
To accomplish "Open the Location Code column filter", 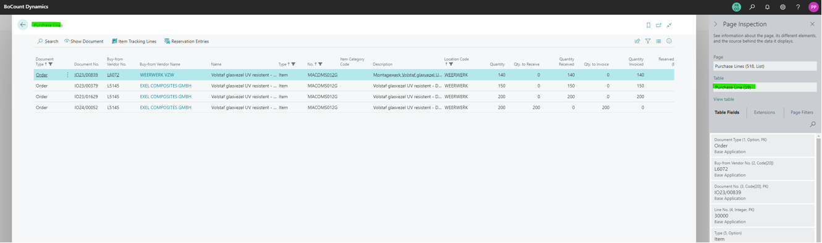I will (451, 64).
